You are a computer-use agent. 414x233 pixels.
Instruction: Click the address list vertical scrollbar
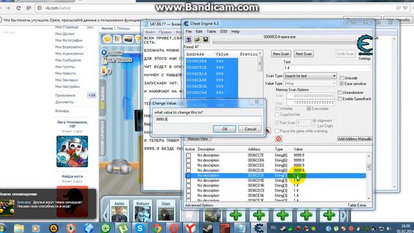pyautogui.click(x=369, y=177)
